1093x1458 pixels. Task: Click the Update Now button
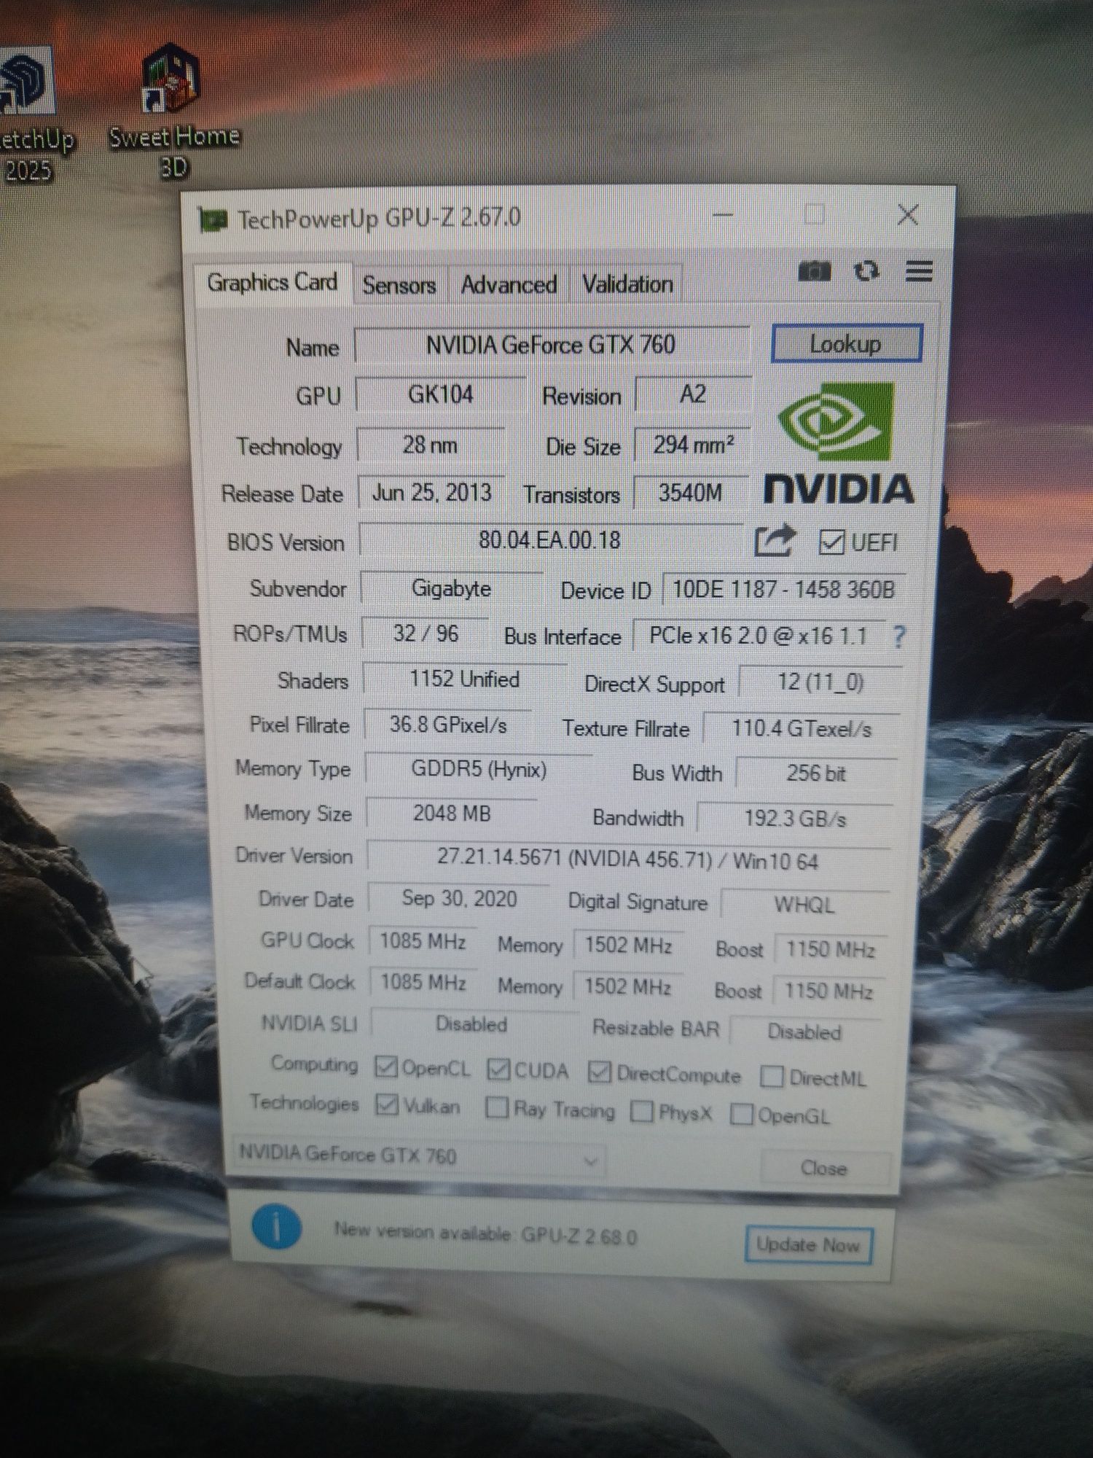click(x=808, y=1244)
